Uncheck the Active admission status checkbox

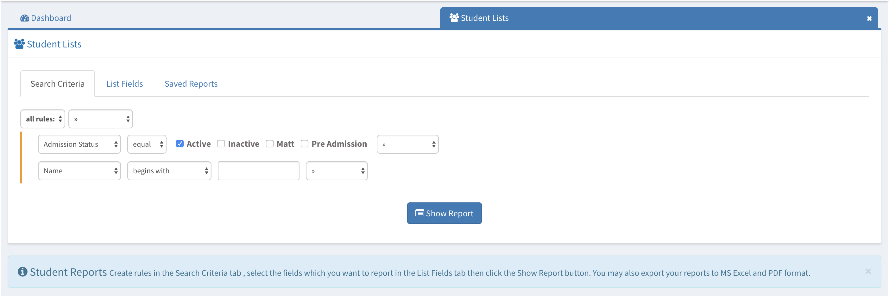click(x=180, y=144)
